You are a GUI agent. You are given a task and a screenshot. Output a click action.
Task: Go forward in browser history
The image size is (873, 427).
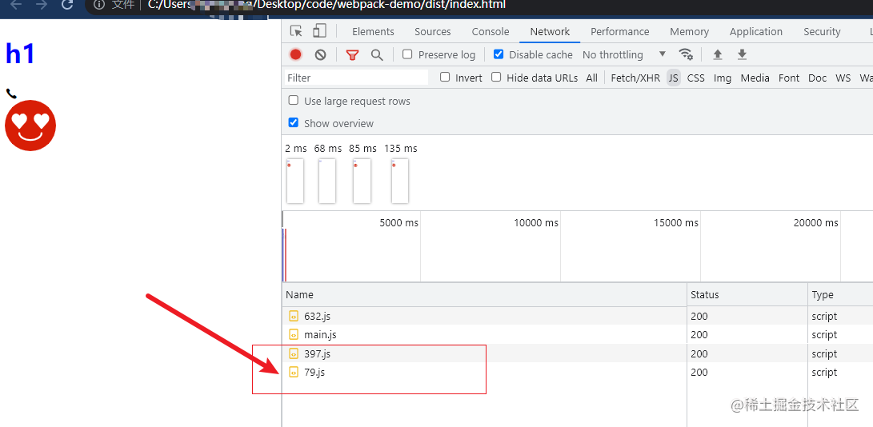click(x=41, y=5)
